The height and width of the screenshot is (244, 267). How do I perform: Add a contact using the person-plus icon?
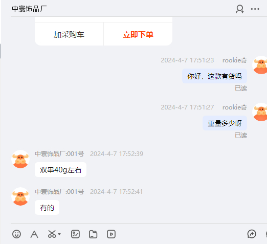click(x=240, y=9)
